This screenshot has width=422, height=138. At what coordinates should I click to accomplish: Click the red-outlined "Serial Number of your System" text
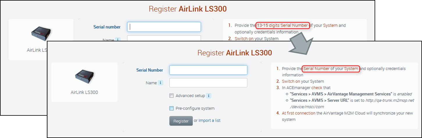(x=331, y=69)
